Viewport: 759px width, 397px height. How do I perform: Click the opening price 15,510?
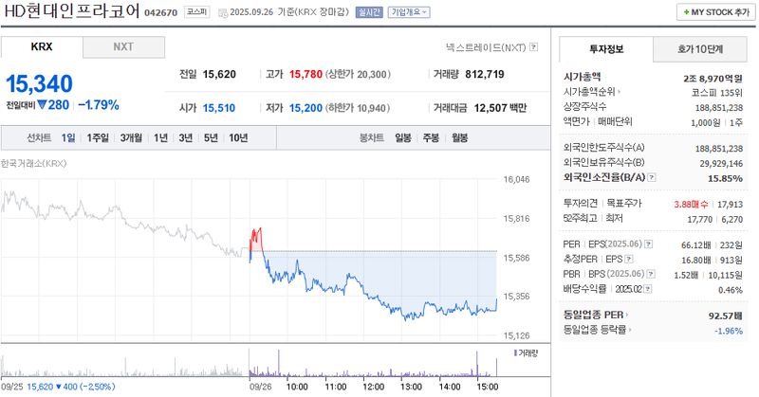[x=219, y=108]
